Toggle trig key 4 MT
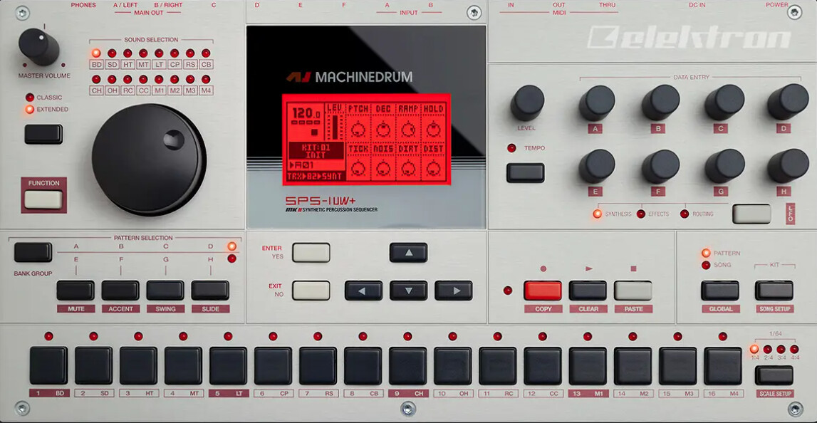The width and height of the screenshot is (817, 423). click(x=183, y=366)
